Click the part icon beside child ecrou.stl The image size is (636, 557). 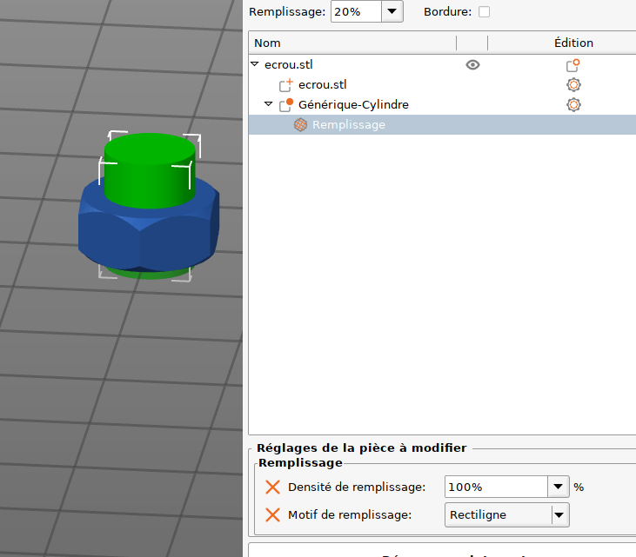tap(286, 85)
